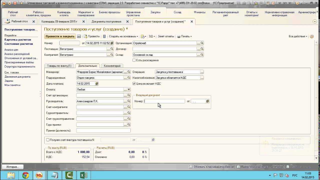Click the Принял (должность) input field
This screenshot has height=180, width=320.
(103, 130)
